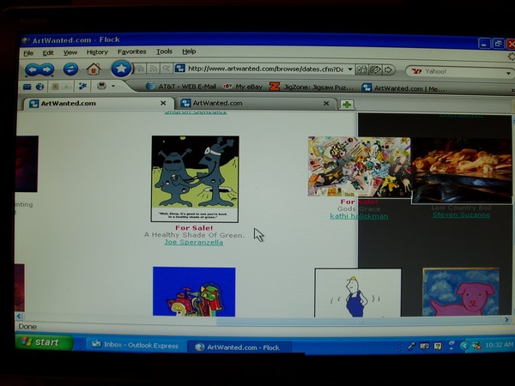The image size is (515, 386).
Task: Open a new tab with the green plus
Action: pos(347,105)
